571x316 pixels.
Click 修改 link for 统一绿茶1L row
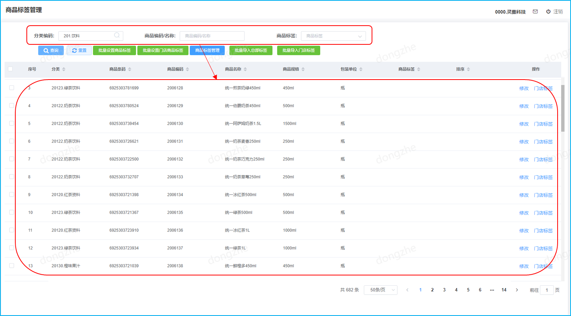click(524, 248)
